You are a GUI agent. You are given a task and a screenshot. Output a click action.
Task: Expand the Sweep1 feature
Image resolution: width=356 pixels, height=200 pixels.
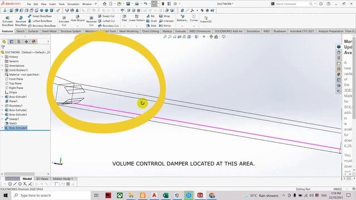(2, 119)
